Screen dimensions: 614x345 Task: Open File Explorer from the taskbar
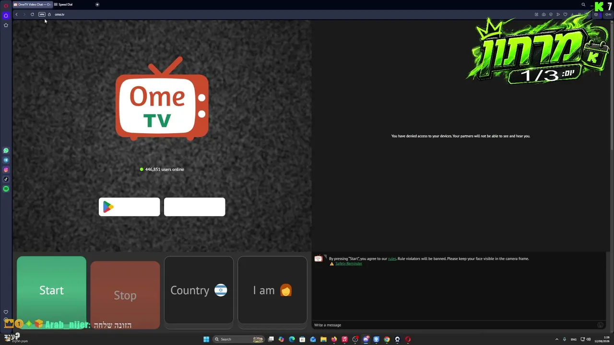[323, 339]
